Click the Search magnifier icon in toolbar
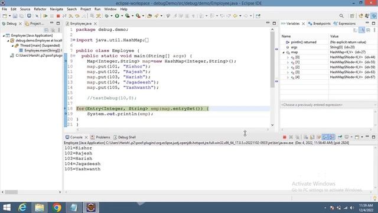Viewport: 378px width, 213px height. point(341,16)
